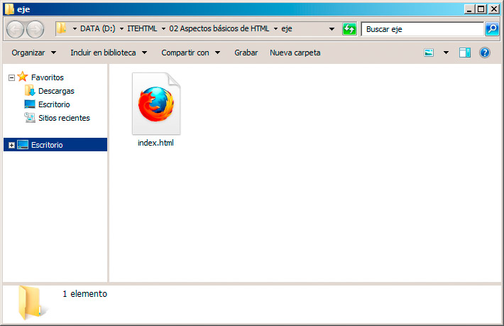504x326 pixels.
Task: Click in the Buscar eje search field
Action: tap(422, 29)
